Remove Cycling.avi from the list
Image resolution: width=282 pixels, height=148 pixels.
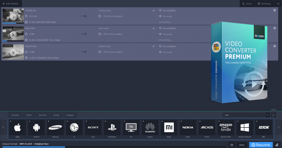275,10
